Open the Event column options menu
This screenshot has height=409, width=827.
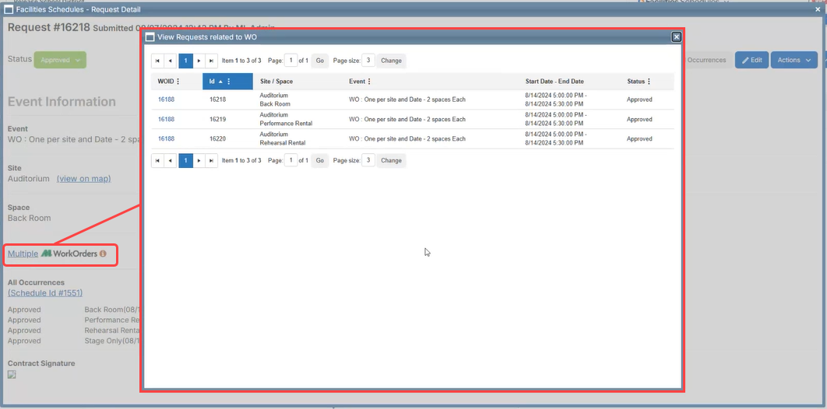pyautogui.click(x=368, y=82)
